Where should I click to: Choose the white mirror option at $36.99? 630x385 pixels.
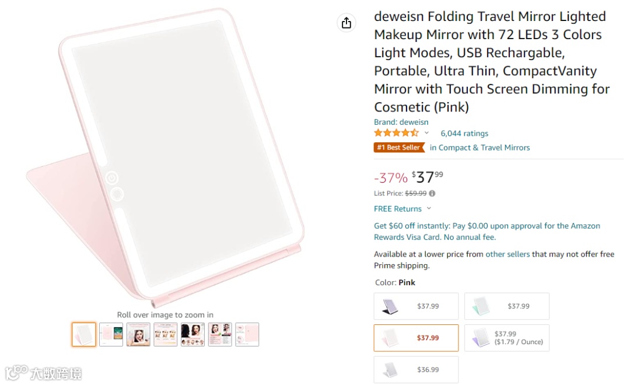click(416, 370)
